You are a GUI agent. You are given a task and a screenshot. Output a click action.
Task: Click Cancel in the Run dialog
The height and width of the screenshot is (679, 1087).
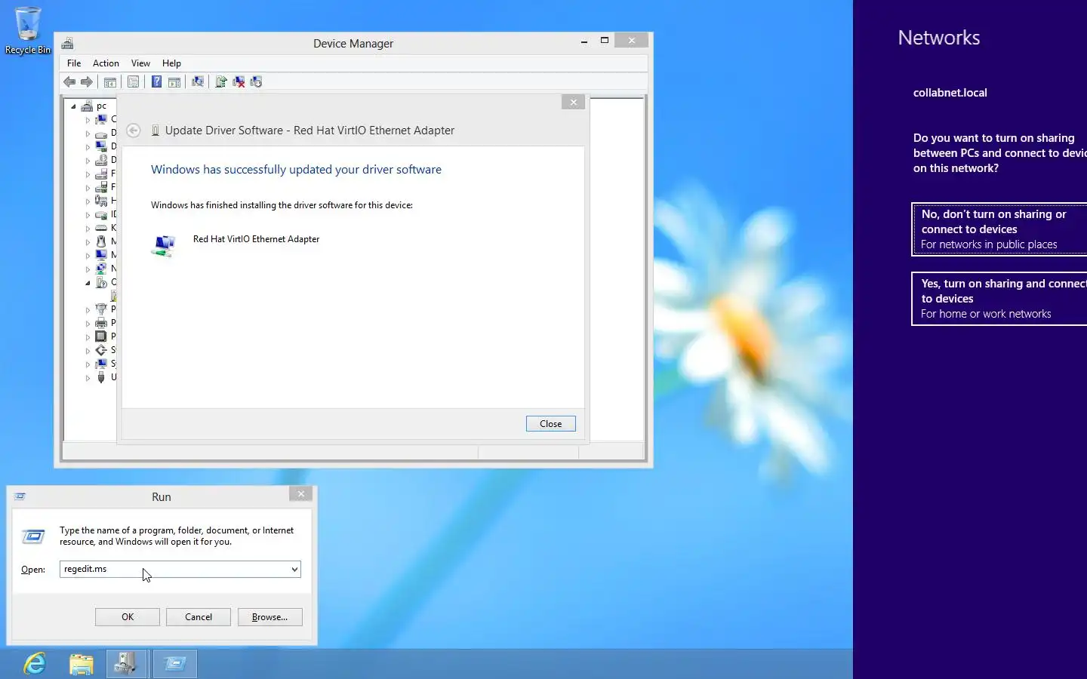coord(199,617)
